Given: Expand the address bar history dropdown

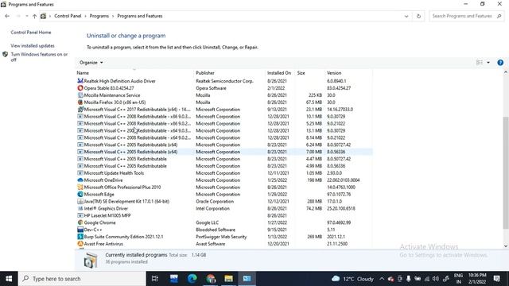Looking at the screenshot, I should (x=406, y=16).
